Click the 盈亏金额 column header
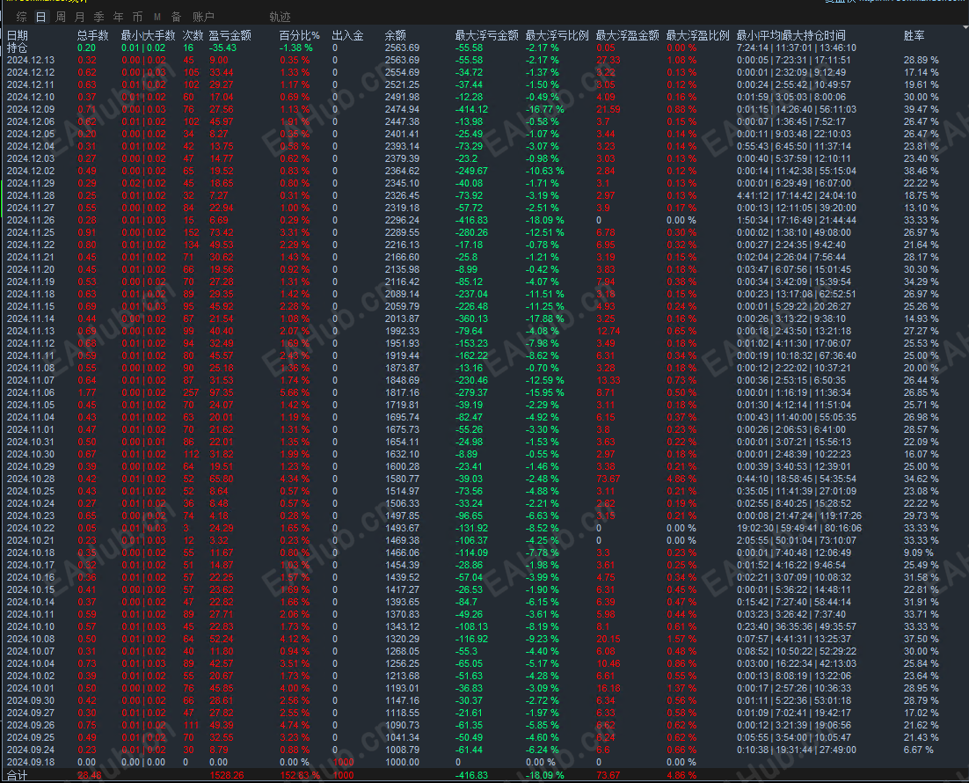 229,35
